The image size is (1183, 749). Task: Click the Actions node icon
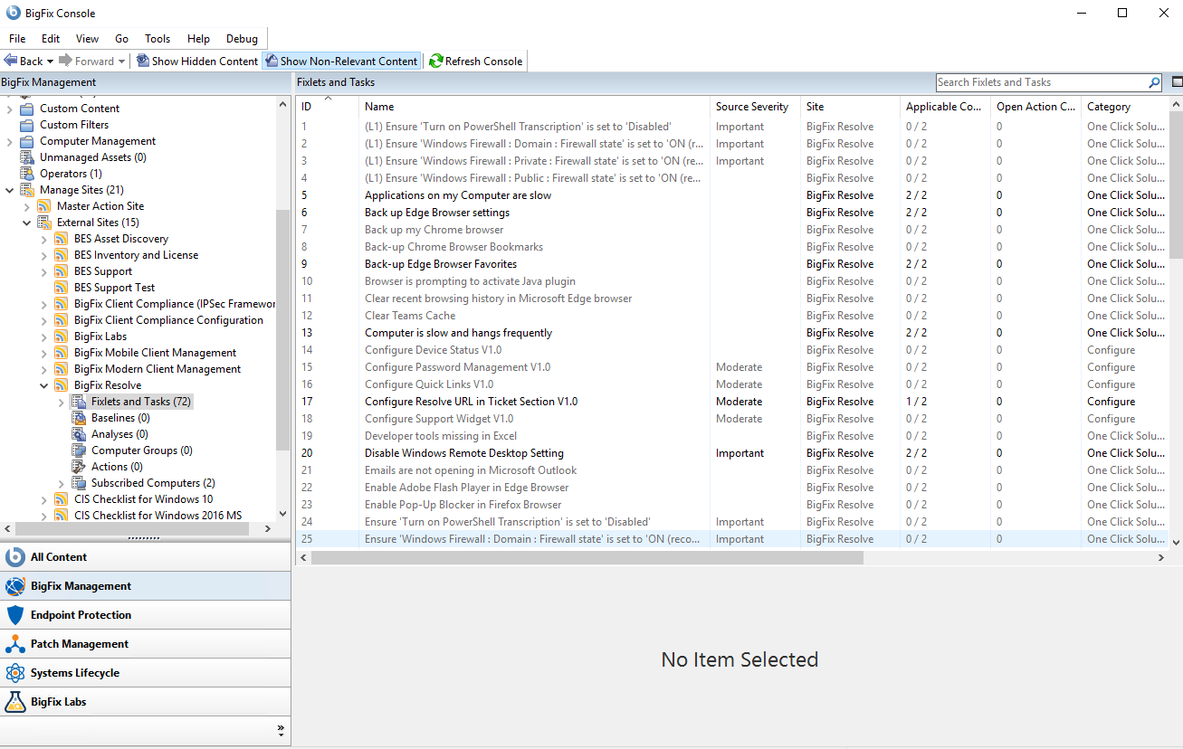(79, 467)
